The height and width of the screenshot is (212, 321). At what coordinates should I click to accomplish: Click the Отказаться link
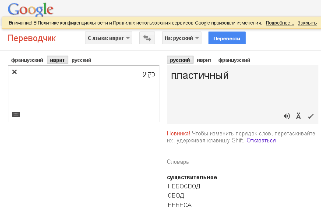tap(261, 141)
